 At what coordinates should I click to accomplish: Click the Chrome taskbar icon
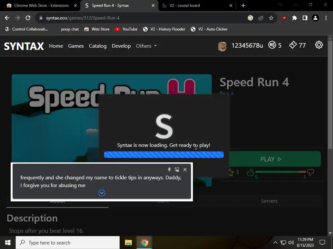(x=144, y=243)
